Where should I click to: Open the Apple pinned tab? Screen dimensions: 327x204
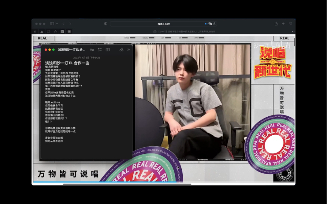click(x=35, y=31)
